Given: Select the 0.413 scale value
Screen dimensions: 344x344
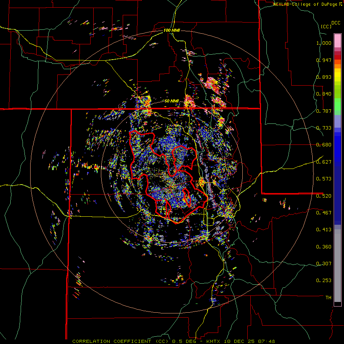Looking at the screenshot, I should coord(324,230).
